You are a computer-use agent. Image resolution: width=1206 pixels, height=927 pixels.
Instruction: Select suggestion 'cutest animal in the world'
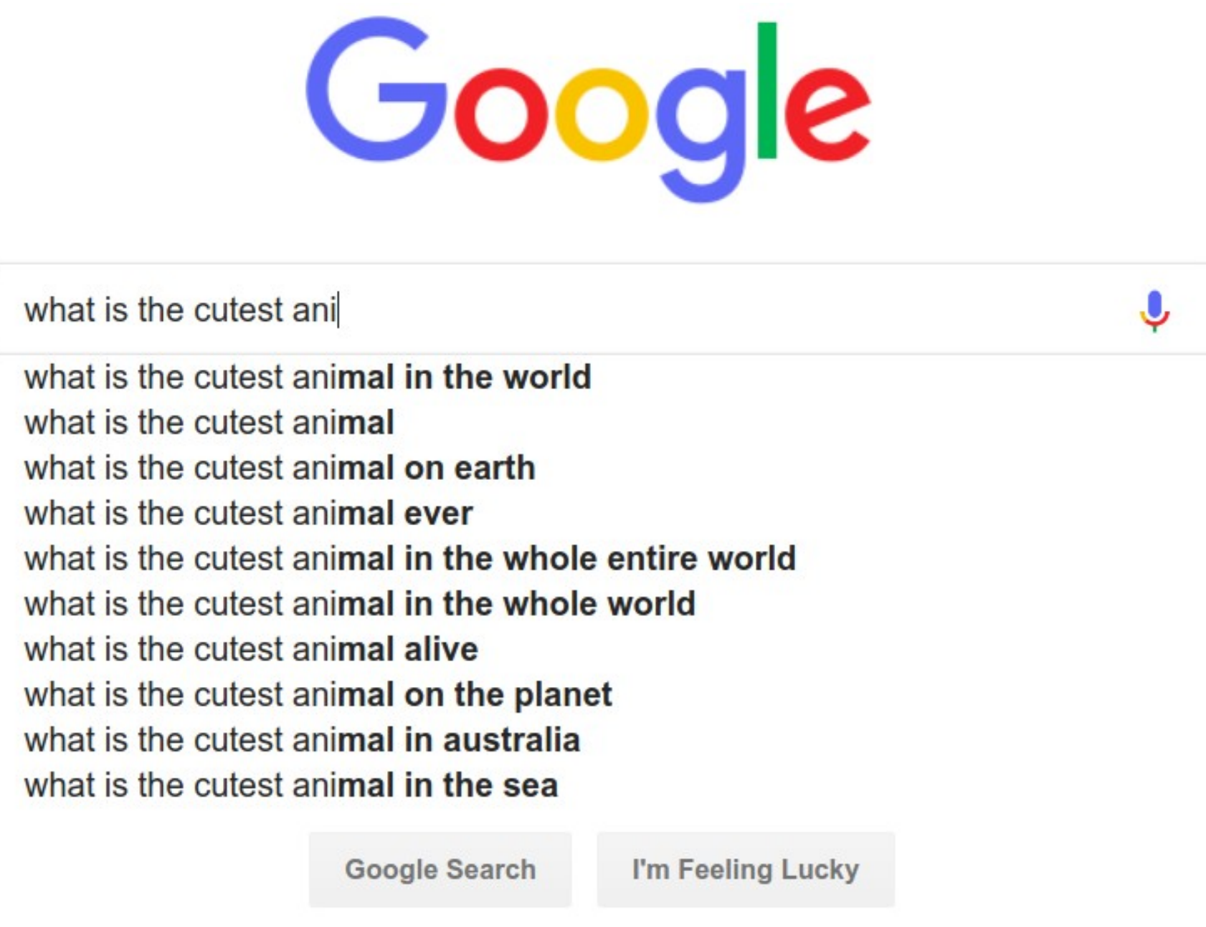308,378
